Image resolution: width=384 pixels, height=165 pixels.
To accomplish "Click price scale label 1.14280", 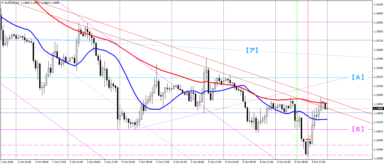I will pos(378,159).
